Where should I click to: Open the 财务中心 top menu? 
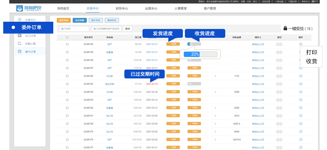[122, 8]
